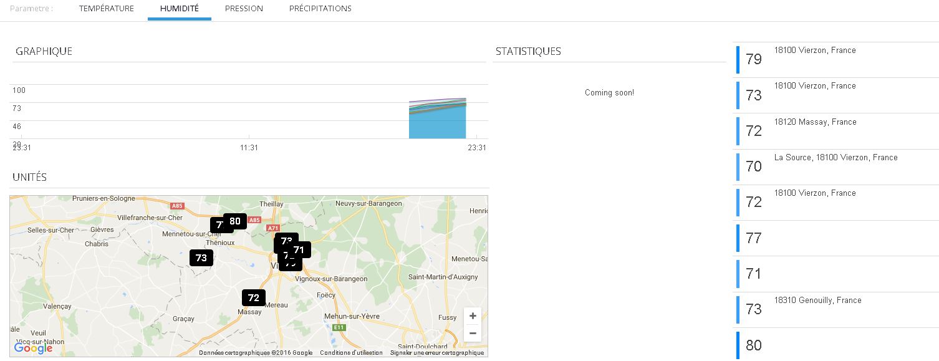Click the map marker showing 80
Screen dimensions: 939x361
coord(236,221)
